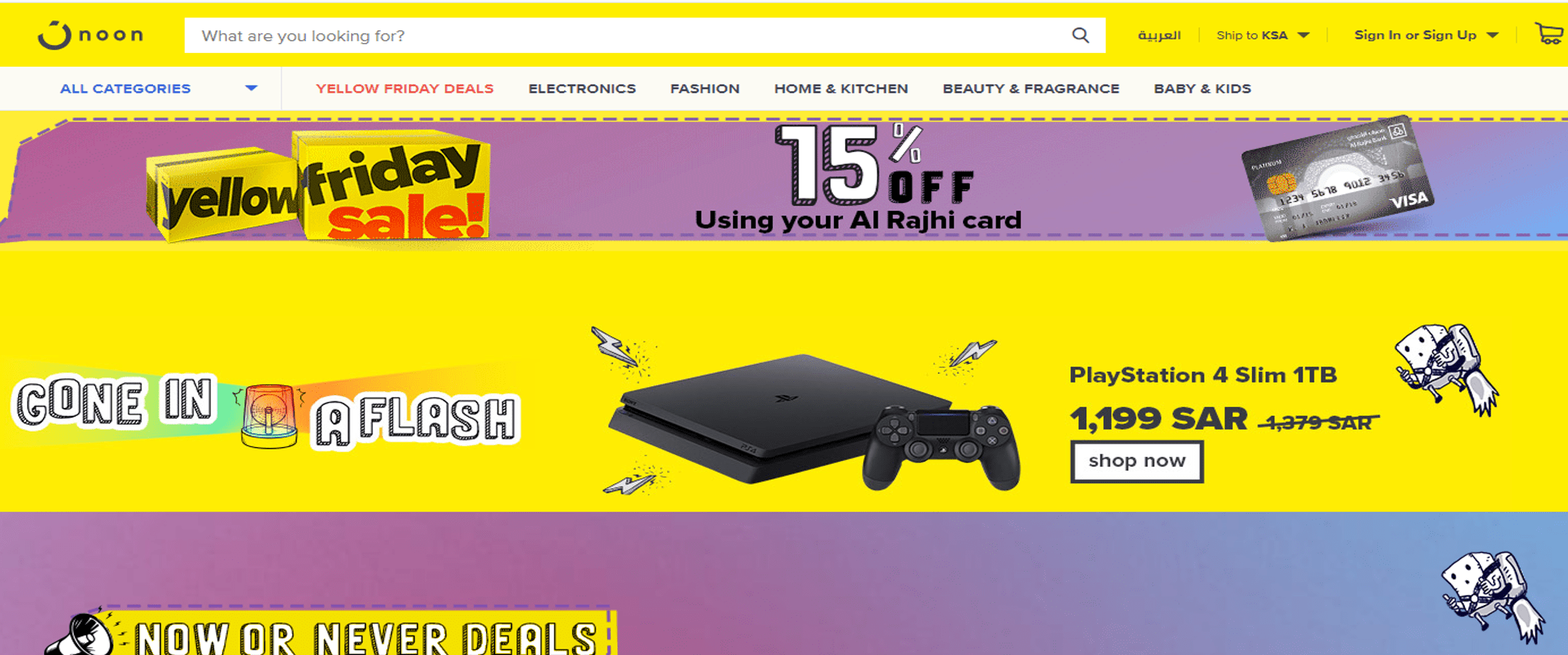This screenshot has height=655, width=1568.
Task: Open the Ship to KSA dropdown
Action: [x=1263, y=36]
